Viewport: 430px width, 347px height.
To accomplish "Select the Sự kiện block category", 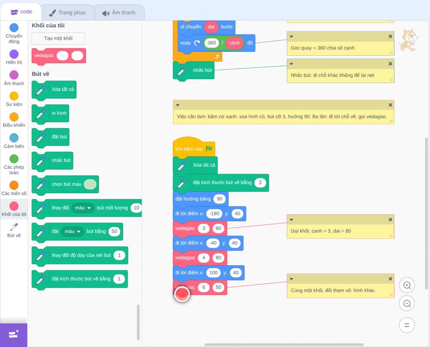I will click(14, 99).
